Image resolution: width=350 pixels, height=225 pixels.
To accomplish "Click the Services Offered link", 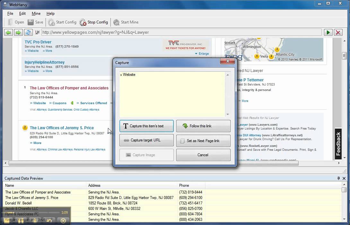I will coord(92,103).
